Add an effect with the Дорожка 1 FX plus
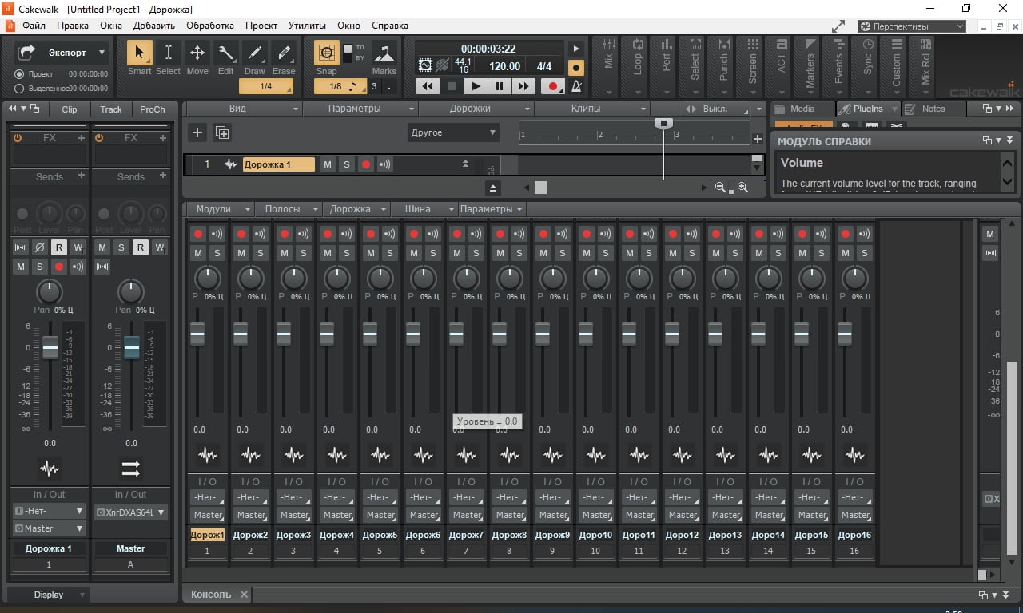1023x613 pixels. (82, 138)
